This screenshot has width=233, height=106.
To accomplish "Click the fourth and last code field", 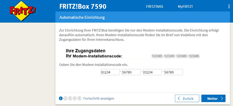I will [x=174, y=72].
